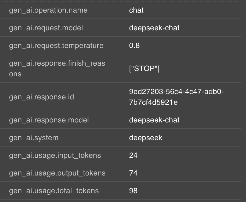Select the input tokens value 24
The image size is (246, 202).
[133, 155]
